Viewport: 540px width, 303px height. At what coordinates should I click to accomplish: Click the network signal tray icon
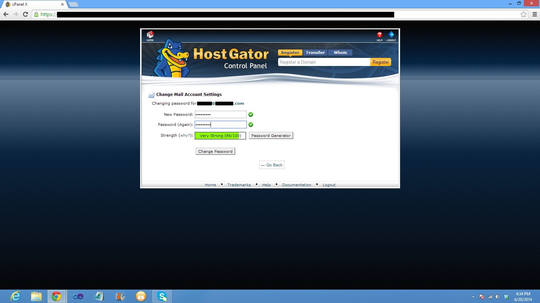[x=490, y=297]
